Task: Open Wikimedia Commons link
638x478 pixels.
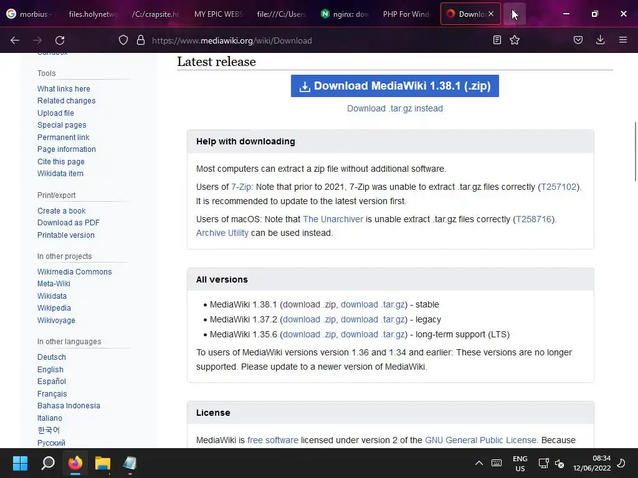Action: [75, 272]
